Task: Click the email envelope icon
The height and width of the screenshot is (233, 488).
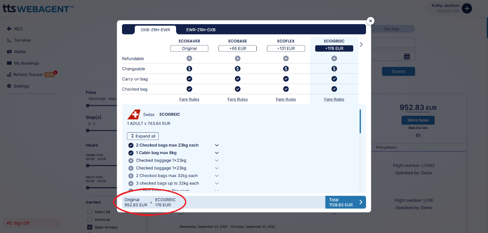Action: point(418,135)
